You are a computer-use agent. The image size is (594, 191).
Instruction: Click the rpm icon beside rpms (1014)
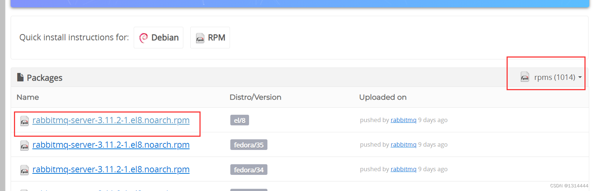tap(525, 77)
